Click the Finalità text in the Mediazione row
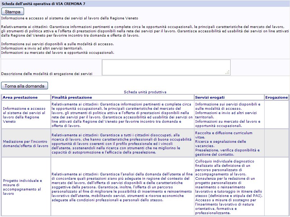 point(122,143)
